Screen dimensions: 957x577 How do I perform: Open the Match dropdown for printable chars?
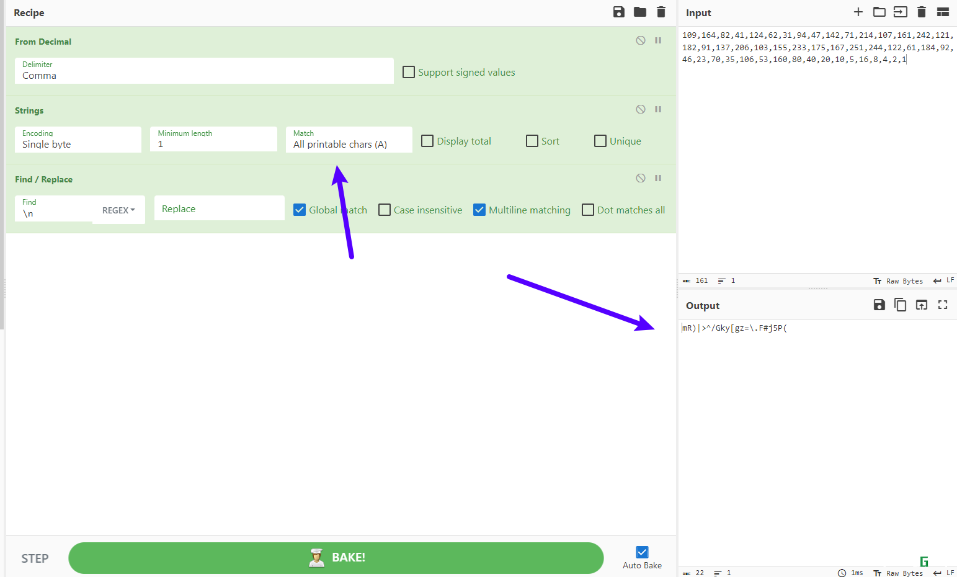(x=349, y=140)
